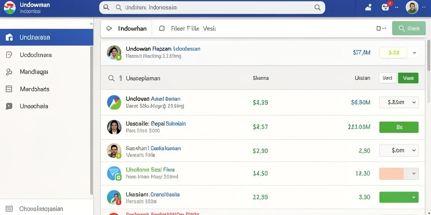Viewport: 431px width, 215px height.
Task: Click the main list vertical scrollbar
Action: (428, 55)
